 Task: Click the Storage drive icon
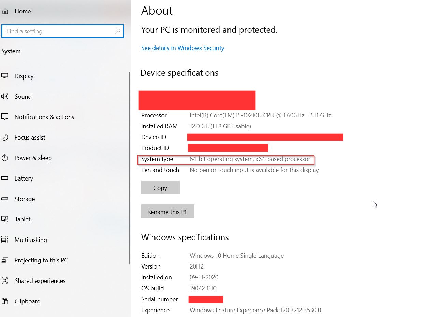5,199
